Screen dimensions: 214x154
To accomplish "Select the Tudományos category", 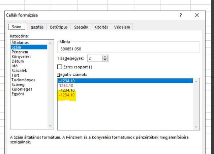I will 29,80.
